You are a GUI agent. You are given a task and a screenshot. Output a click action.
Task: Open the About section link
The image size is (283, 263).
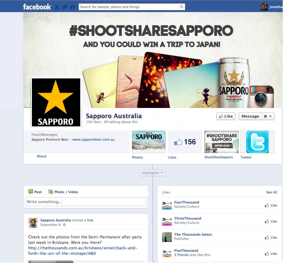pos(42,156)
